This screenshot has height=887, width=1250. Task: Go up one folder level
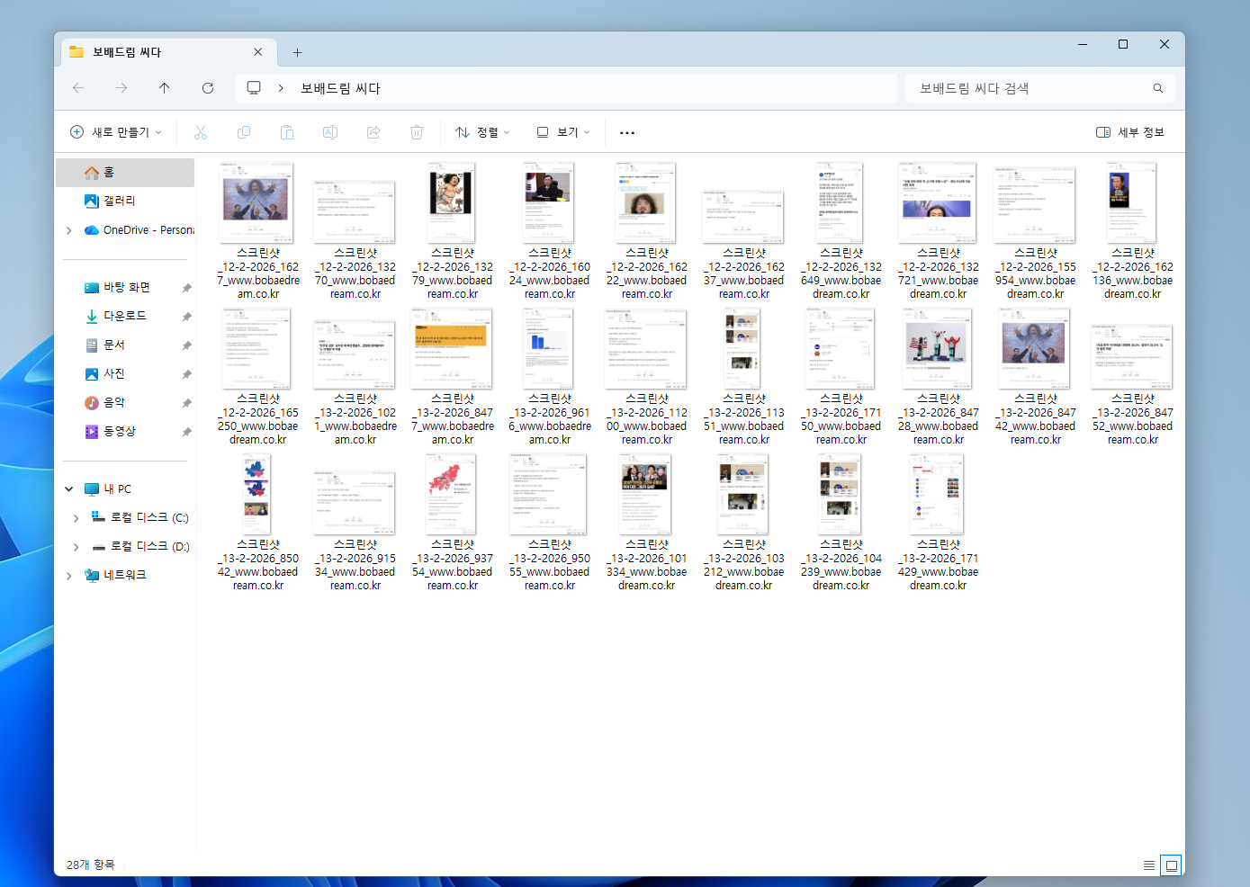pyautogui.click(x=164, y=88)
